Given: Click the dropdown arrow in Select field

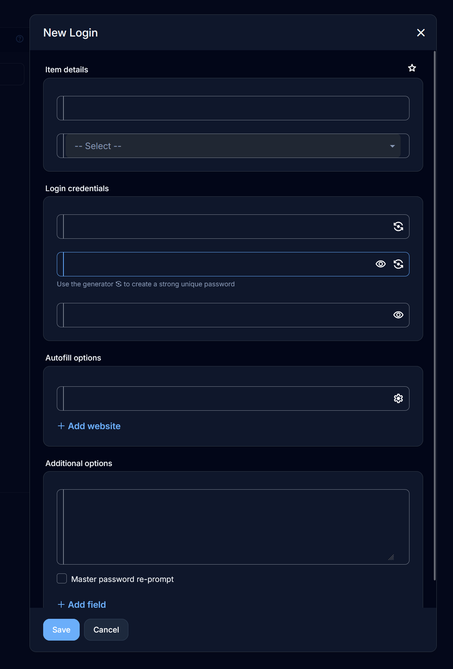Looking at the screenshot, I should pos(393,146).
